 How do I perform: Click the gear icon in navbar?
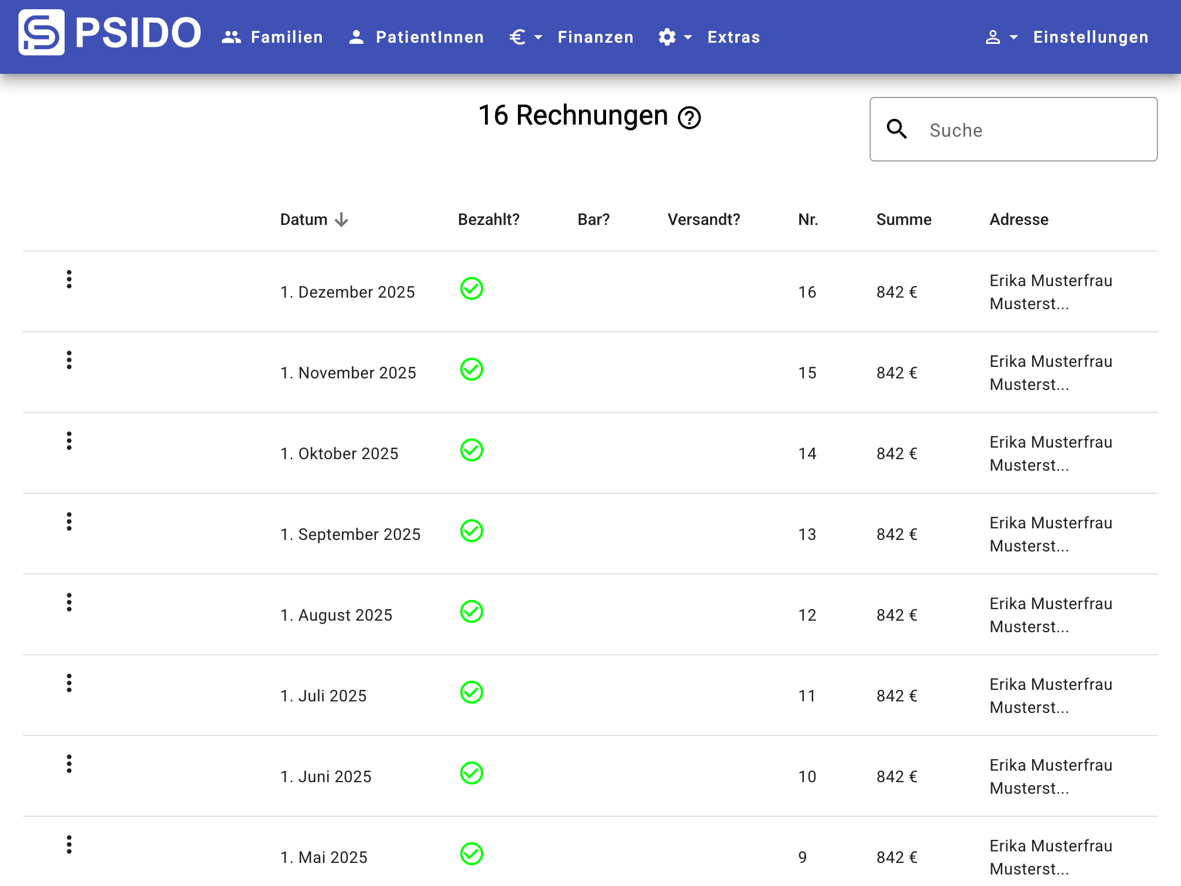[x=667, y=37]
